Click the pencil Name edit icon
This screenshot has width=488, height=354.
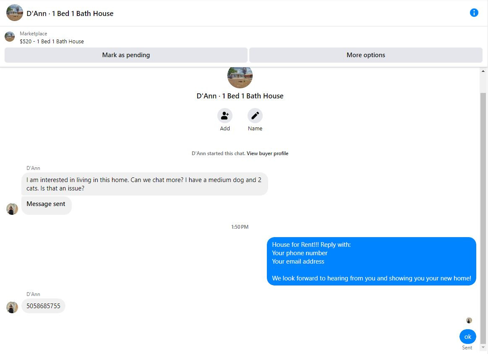point(255,116)
